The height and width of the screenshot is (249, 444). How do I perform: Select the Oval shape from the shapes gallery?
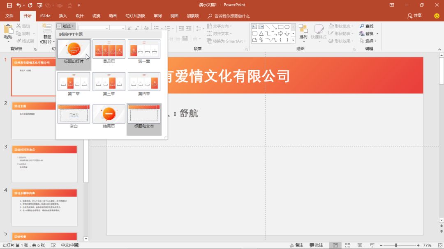coord(287,27)
